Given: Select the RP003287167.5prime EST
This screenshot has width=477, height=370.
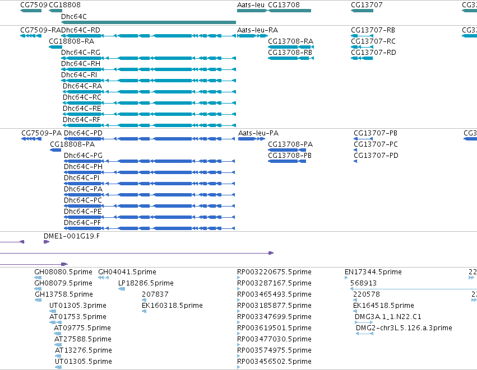Looking at the screenshot, I should click(239, 289).
